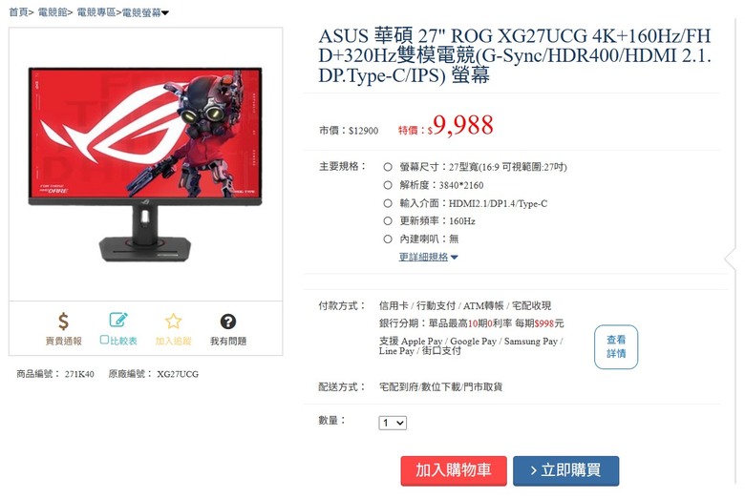Select the 內建喇叭 spec radio circle
This screenshot has width=745, height=499.
coord(388,239)
